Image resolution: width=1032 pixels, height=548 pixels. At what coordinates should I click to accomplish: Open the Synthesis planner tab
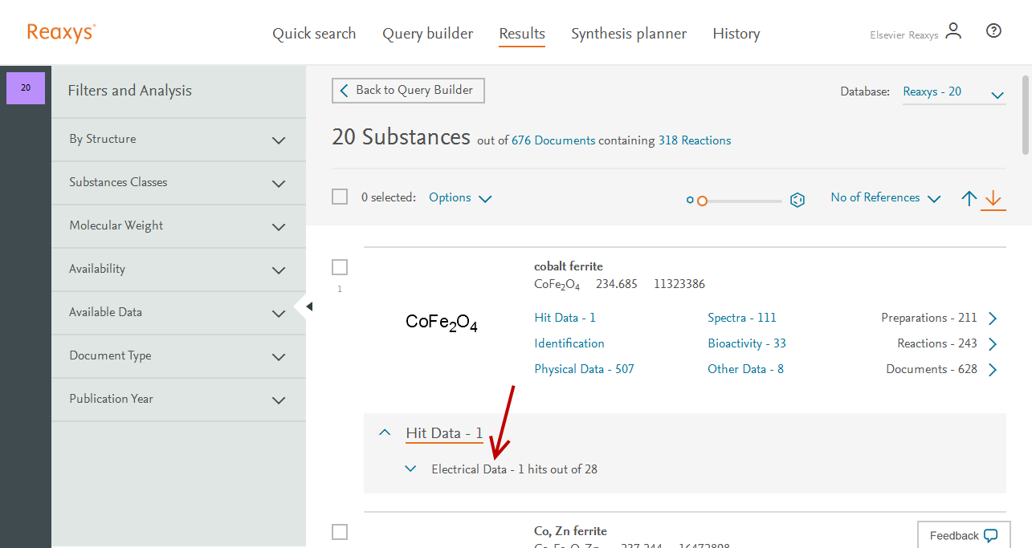point(628,34)
